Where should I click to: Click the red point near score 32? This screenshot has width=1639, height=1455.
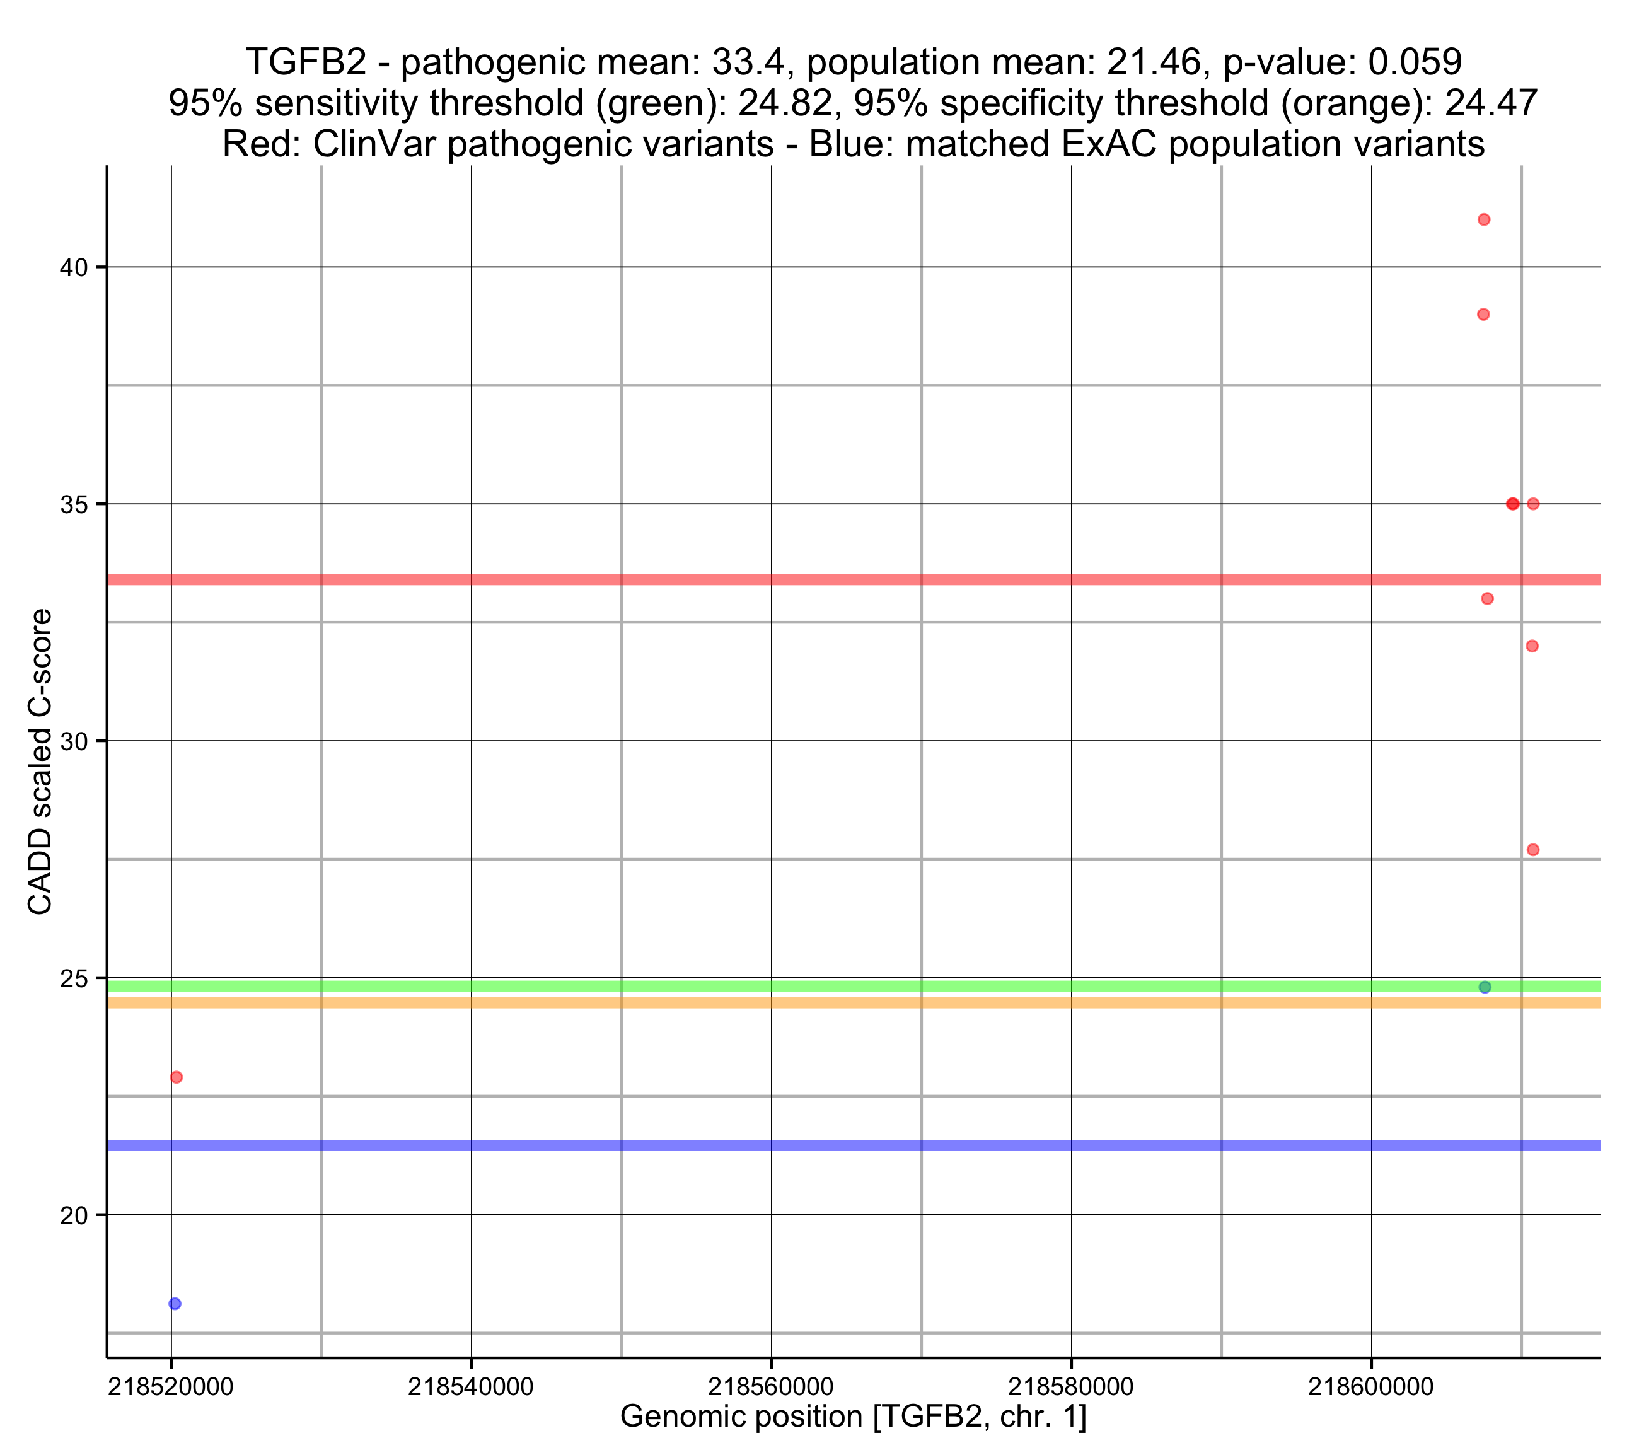(x=1532, y=646)
